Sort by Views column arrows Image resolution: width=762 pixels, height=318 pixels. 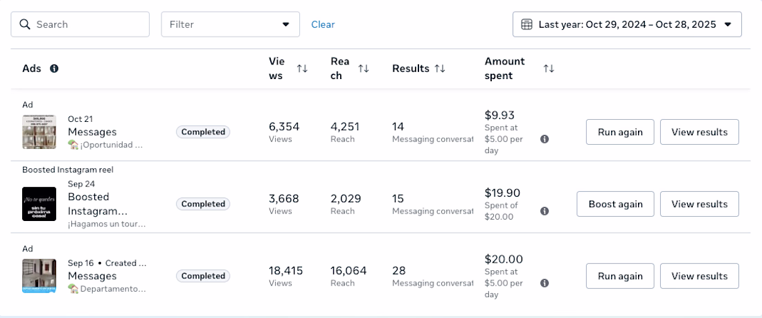(302, 69)
